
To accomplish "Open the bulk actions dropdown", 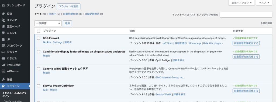I will pyautogui.click(x=48, y=23).
